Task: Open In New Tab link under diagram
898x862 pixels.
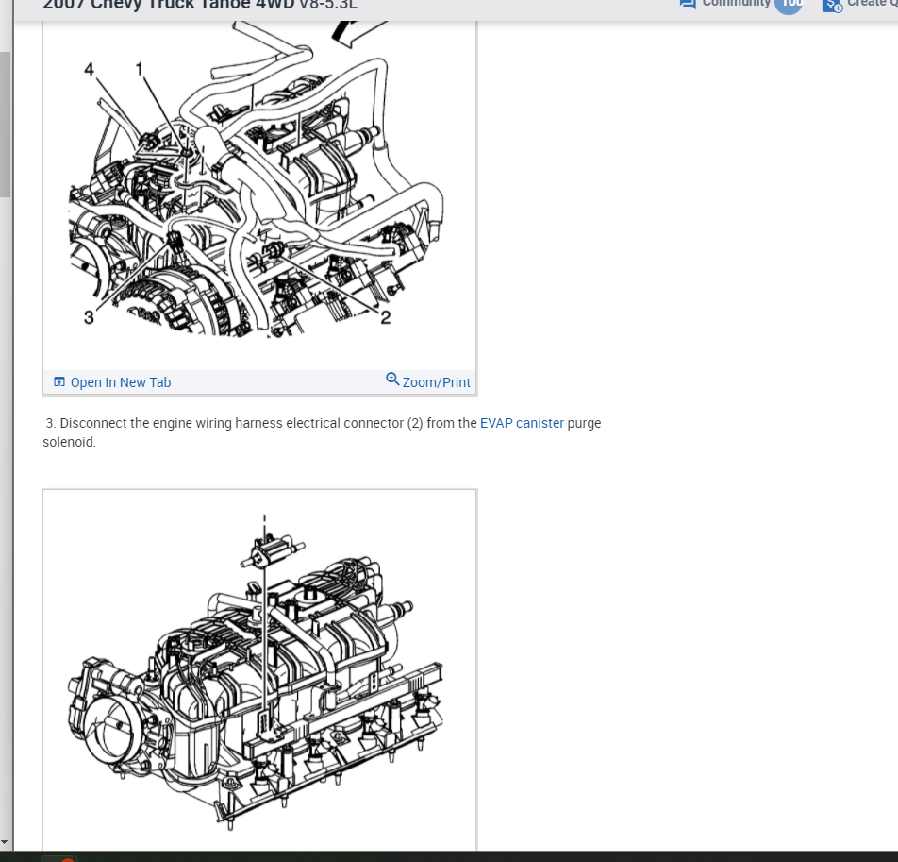Action: tap(121, 382)
